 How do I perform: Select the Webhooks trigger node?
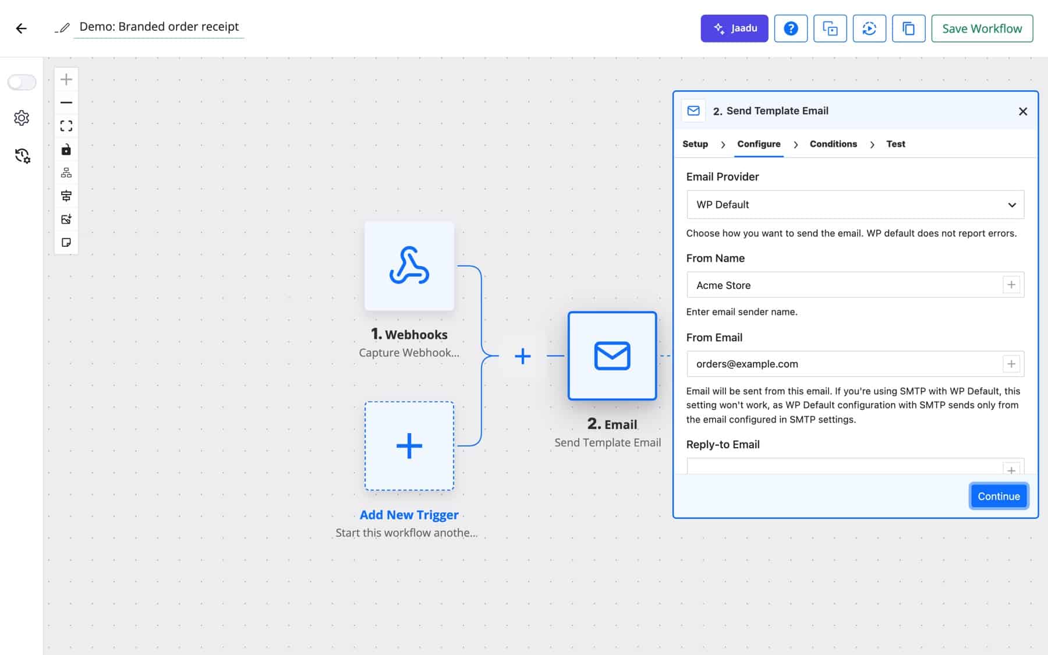[x=409, y=265]
